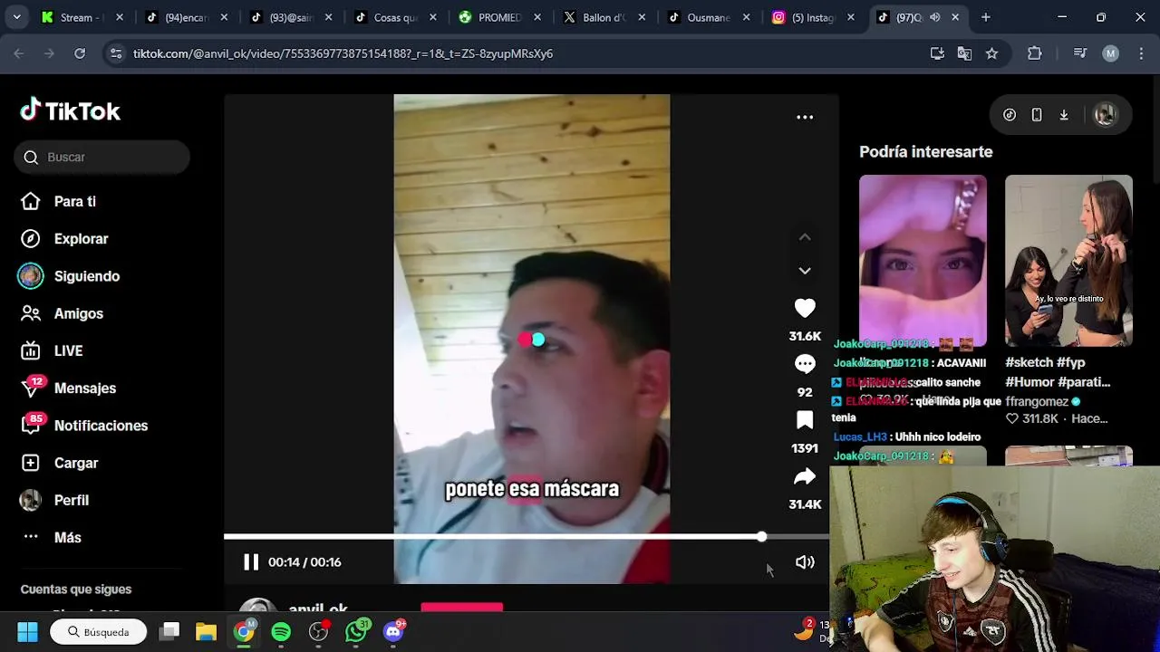Viewport: 1160px width, 652px height.
Task: Go back in browser history
Action: pyautogui.click(x=19, y=53)
